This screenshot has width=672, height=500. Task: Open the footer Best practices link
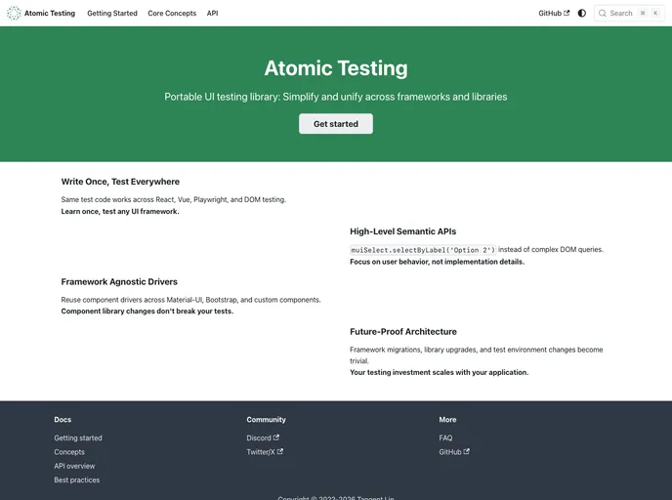coord(77,479)
